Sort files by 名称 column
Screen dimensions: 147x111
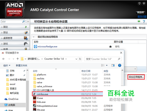click(x=35, y=71)
